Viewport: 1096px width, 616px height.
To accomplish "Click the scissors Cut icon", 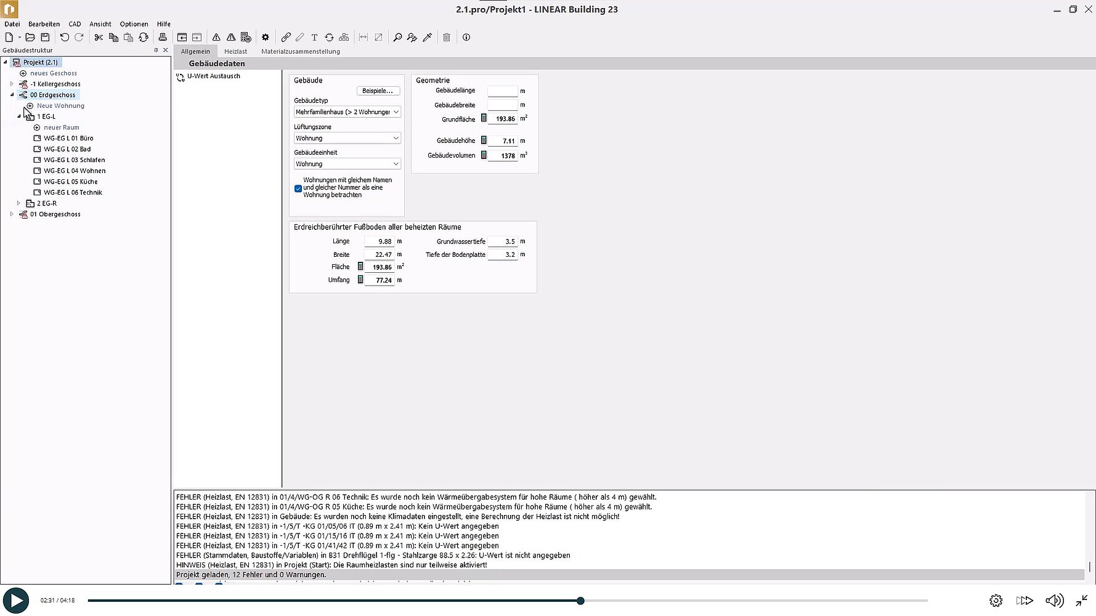I will click(x=99, y=38).
